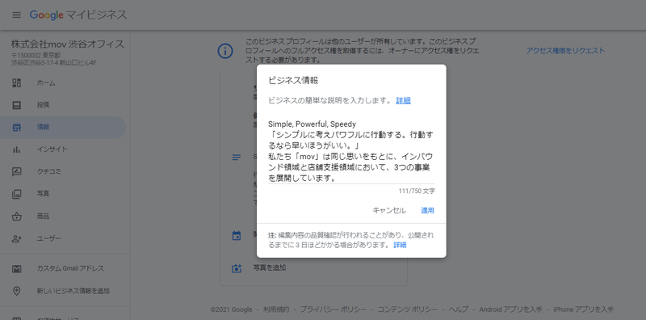Click the クチコミ reviews icon
Screen dimensions: 646x320
[16, 171]
